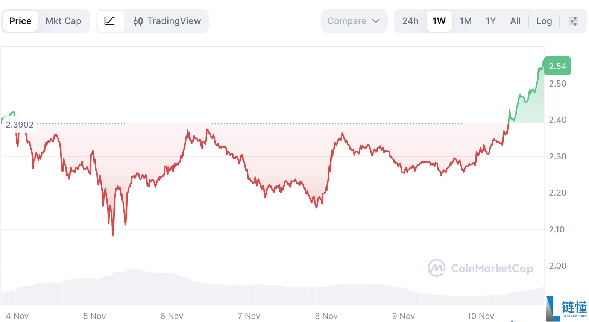589x322 pixels.
Task: Click the 7 Nov date label
Action: coord(249,316)
